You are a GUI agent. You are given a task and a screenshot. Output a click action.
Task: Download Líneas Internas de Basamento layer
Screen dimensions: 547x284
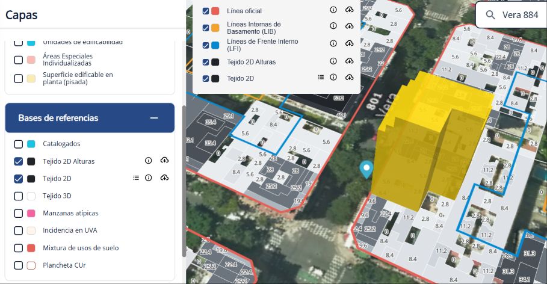(349, 26)
